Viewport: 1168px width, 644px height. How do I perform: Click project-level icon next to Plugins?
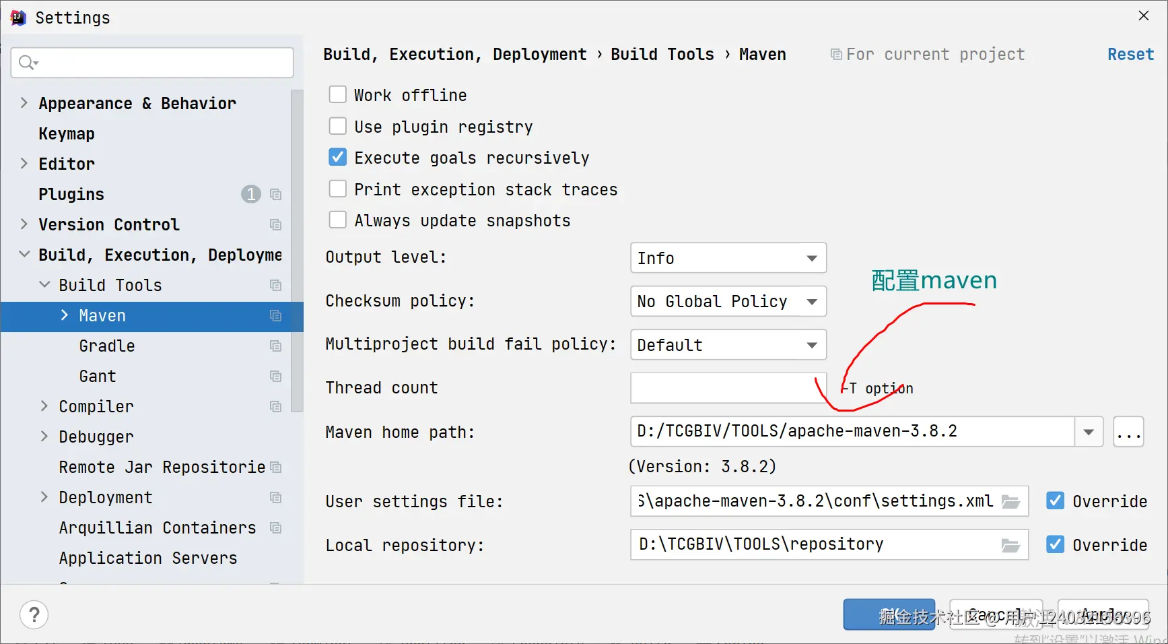(x=275, y=195)
